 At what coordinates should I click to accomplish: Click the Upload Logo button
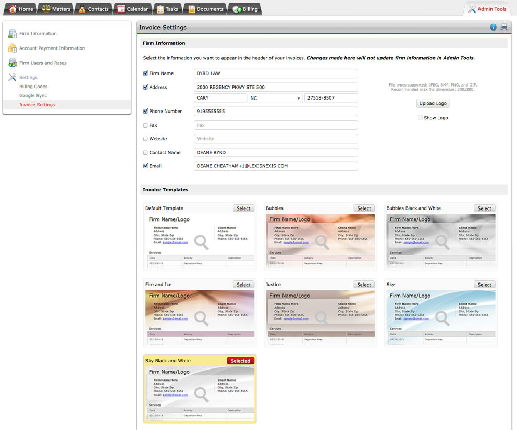(433, 103)
